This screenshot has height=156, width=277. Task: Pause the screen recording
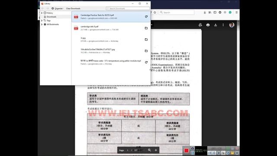(x=193, y=153)
